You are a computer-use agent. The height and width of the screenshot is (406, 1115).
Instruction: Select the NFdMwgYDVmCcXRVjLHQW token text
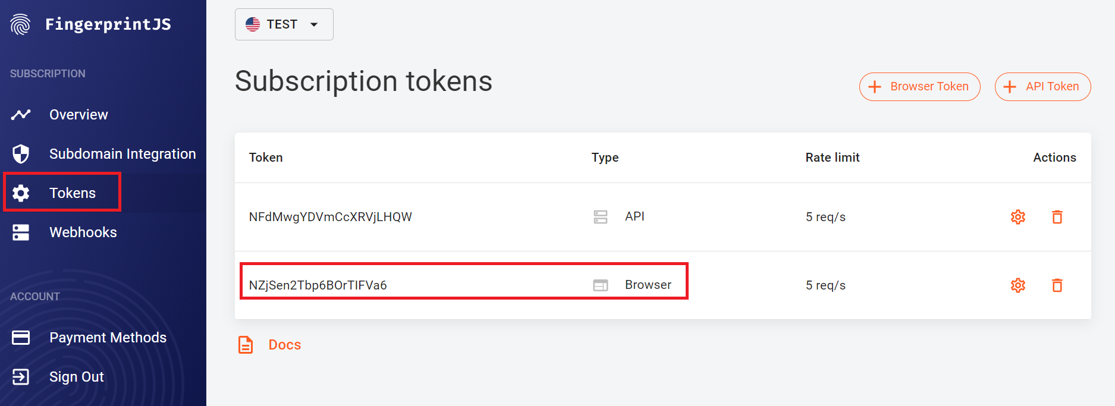pyautogui.click(x=330, y=217)
